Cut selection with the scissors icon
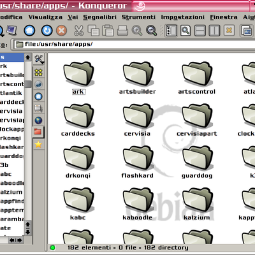This screenshot has height=255, width=255. 78,31
